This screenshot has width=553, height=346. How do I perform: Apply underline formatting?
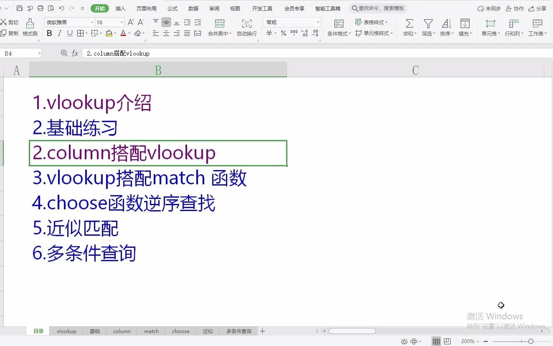69,33
